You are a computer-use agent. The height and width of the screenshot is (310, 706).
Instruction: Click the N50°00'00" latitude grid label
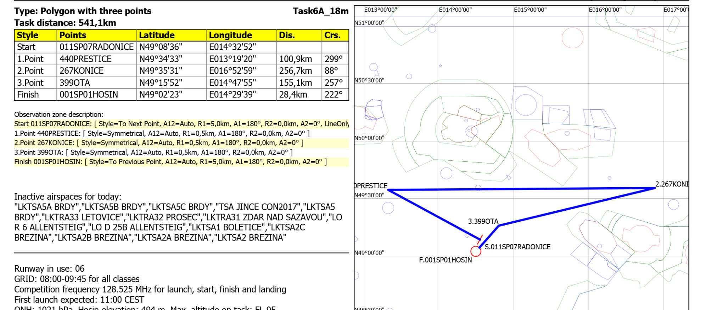click(369, 138)
